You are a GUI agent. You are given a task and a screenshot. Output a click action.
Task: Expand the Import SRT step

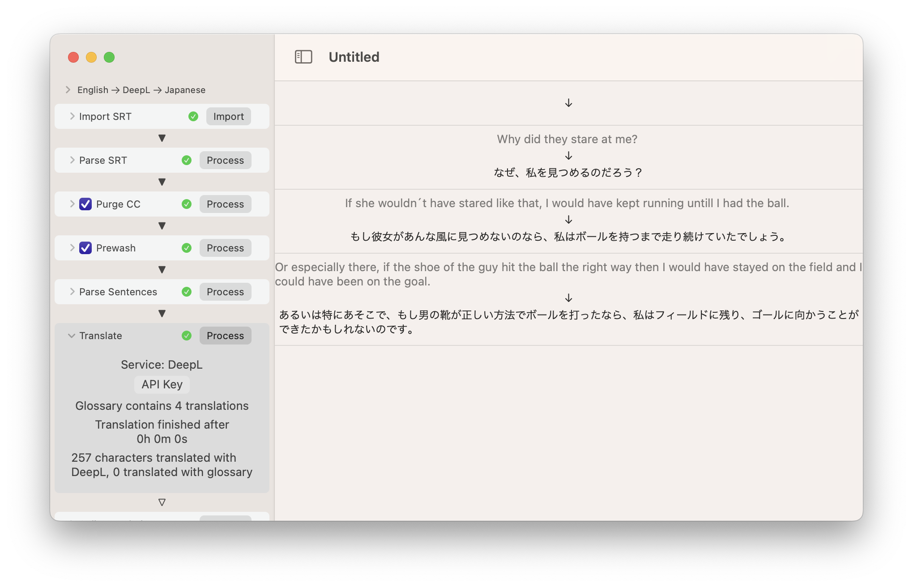point(72,116)
